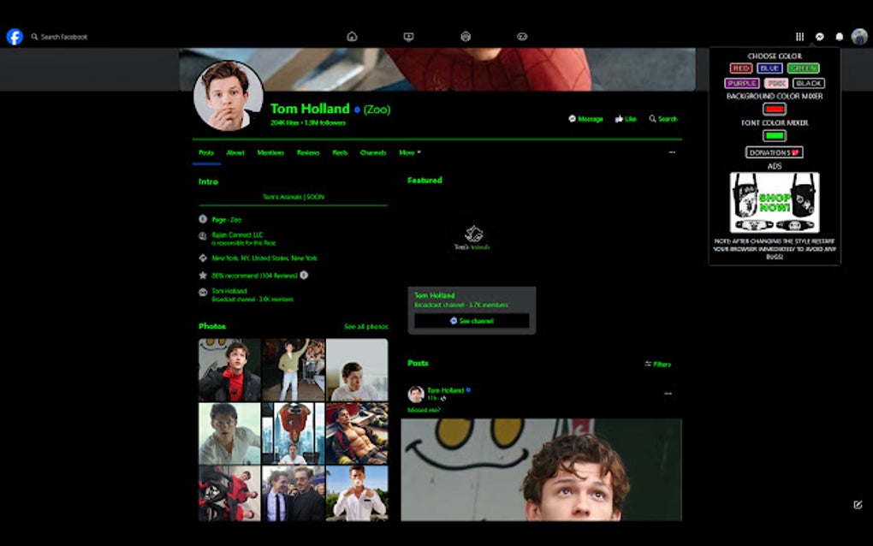Open the Background Color Mixer swatch
The image size is (873, 546).
[773, 110]
